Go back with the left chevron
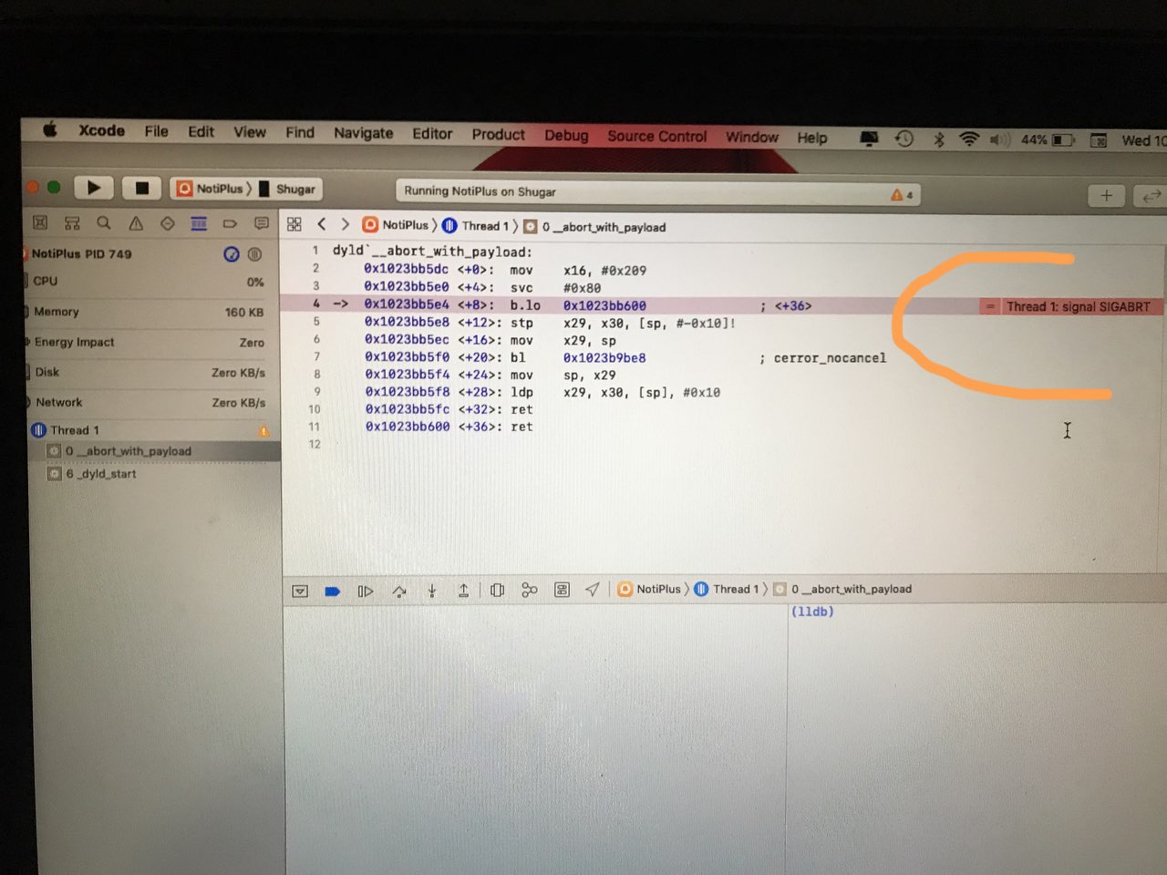Screen dimensions: 1167x875 [x=321, y=224]
